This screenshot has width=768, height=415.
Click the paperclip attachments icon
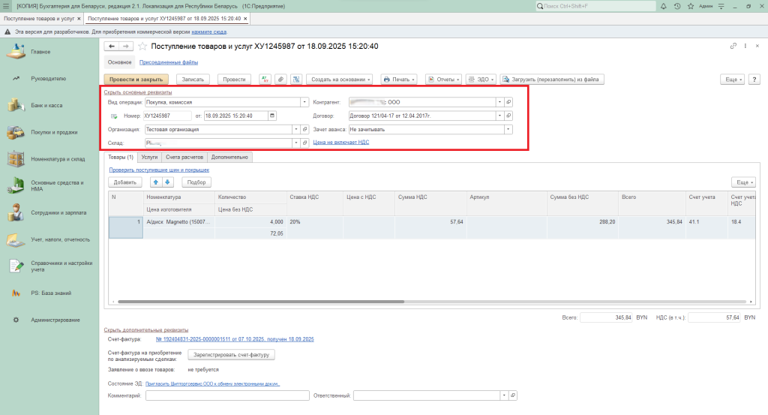(280, 79)
